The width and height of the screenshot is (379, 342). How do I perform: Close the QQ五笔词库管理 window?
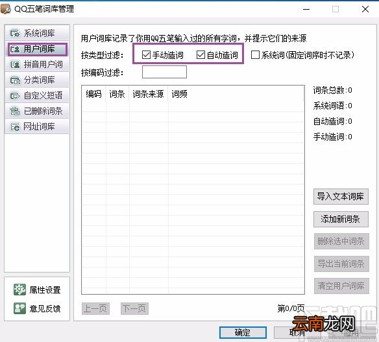[x=365, y=9]
